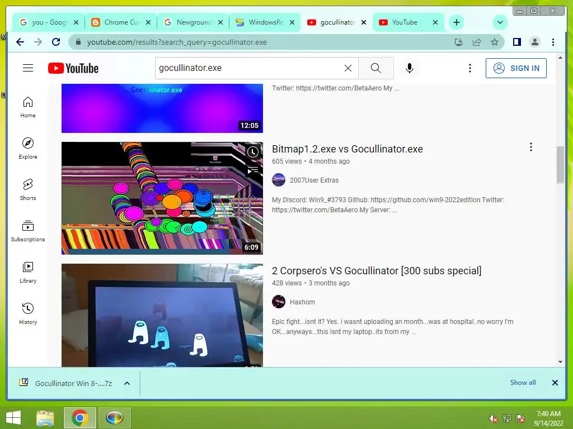The height and width of the screenshot is (429, 573).
Task: Start voice search with the microphone
Action: [x=409, y=68]
